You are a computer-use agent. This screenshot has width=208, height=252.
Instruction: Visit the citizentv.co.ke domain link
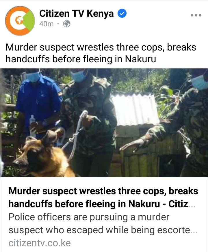click(40, 243)
